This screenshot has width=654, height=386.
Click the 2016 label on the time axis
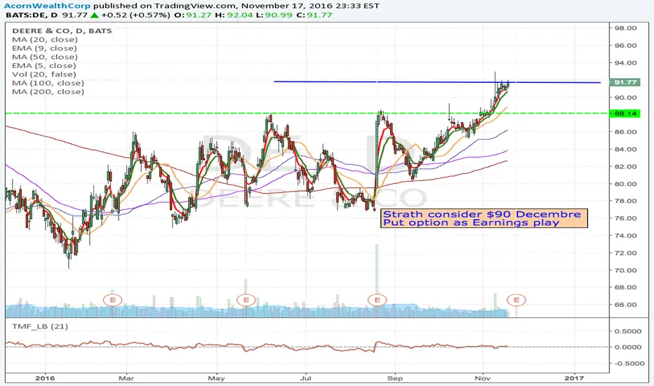[45, 378]
